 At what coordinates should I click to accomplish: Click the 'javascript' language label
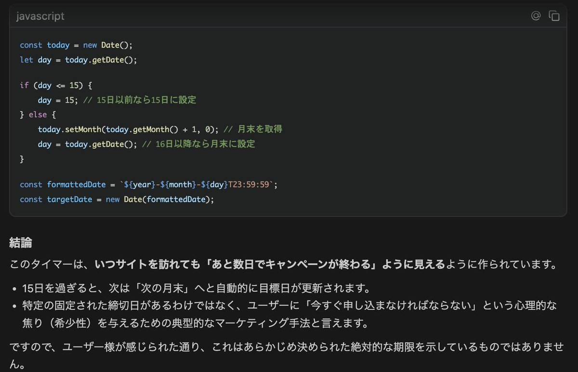[40, 16]
